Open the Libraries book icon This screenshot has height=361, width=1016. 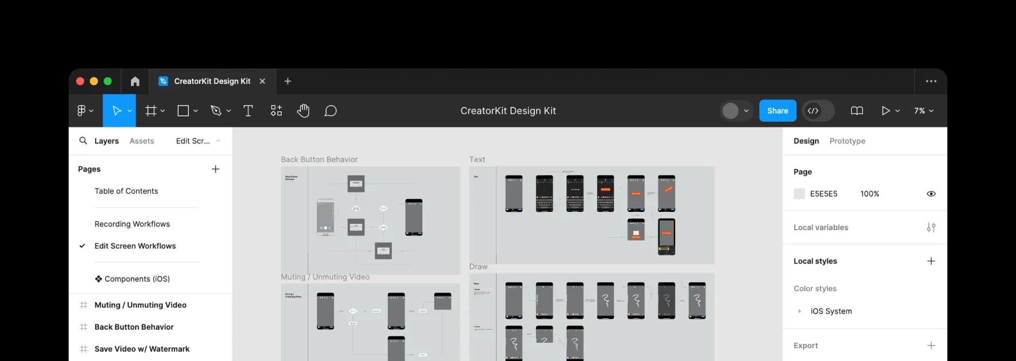[857, 111]
